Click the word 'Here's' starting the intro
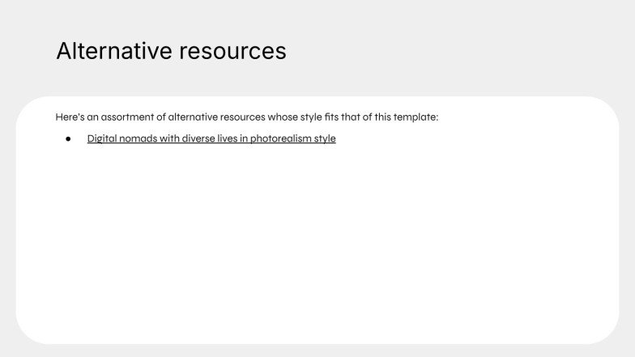This screenshot has height=357, width=635. click(x=70, y=117)
